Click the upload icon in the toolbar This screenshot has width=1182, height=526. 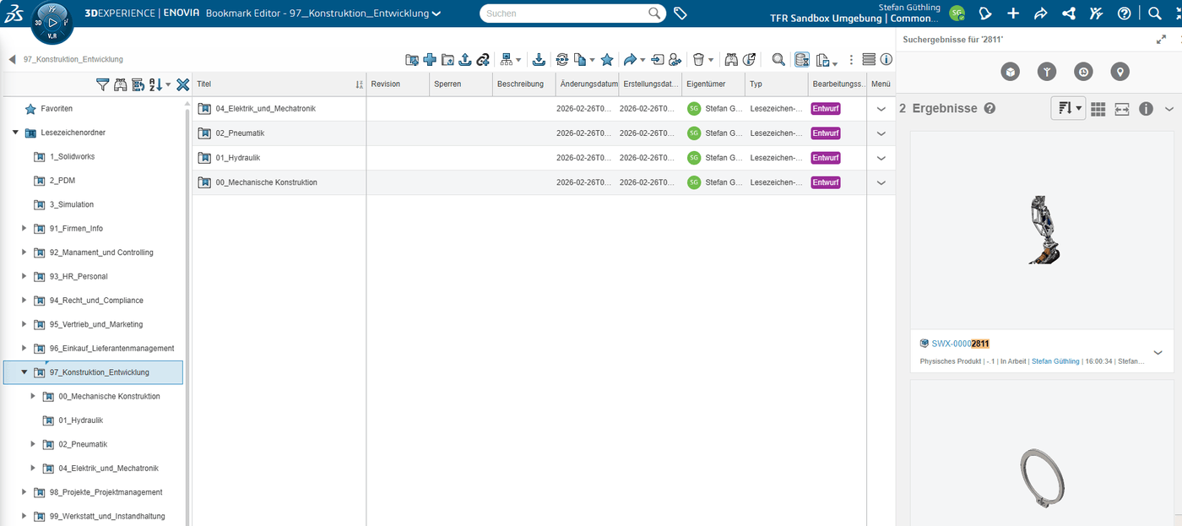(464, 59)
